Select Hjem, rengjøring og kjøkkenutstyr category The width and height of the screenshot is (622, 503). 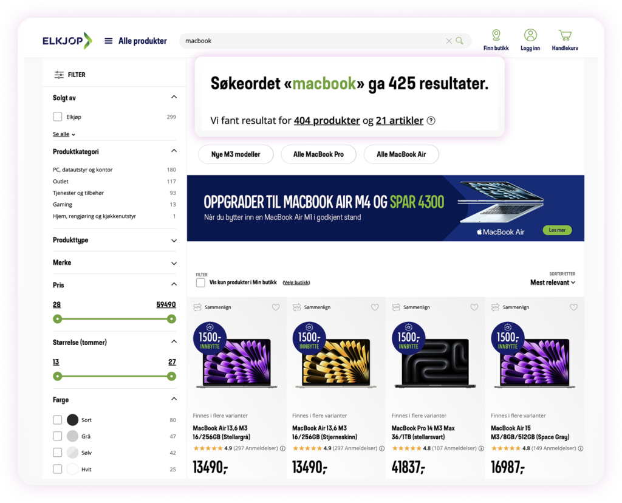[94, 216]
